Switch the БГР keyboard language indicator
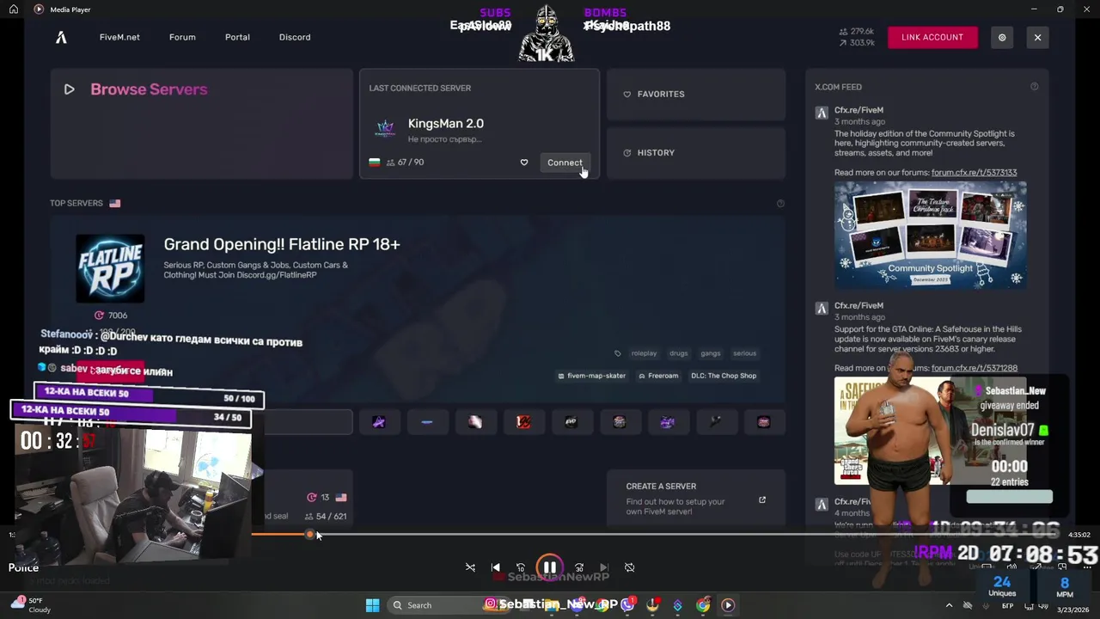The image size is (1100, 619). click(1007, 606)
